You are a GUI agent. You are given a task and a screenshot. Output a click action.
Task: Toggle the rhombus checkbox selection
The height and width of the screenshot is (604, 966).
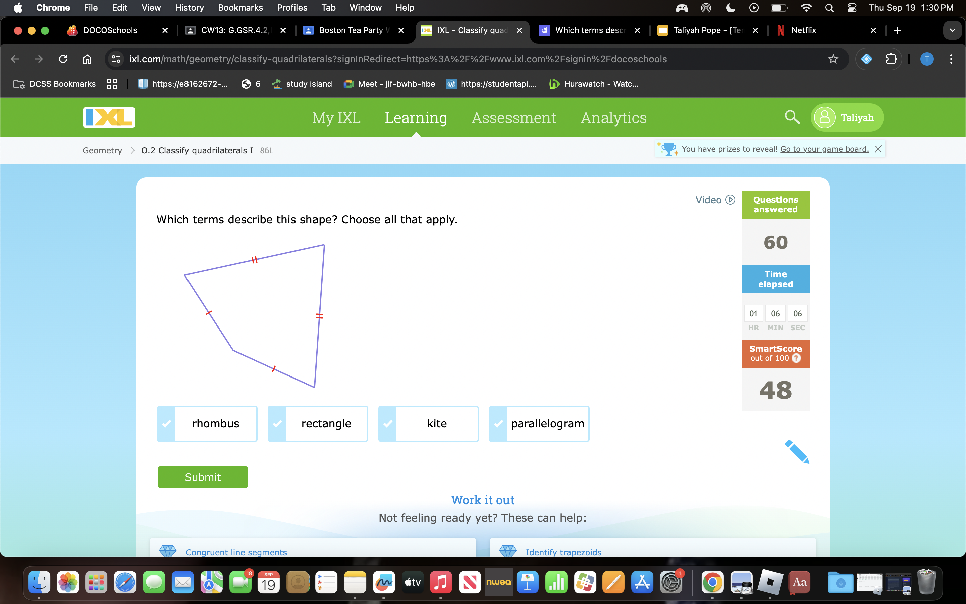pos(166,423)
